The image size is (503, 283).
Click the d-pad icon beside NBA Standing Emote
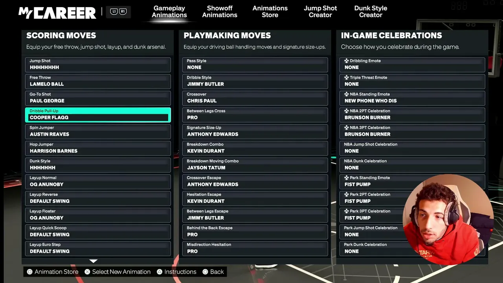coord(347,94)
